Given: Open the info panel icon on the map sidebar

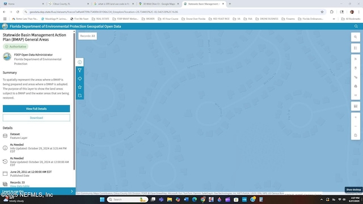Looking at the screenshot, I should tap(79, 62).
